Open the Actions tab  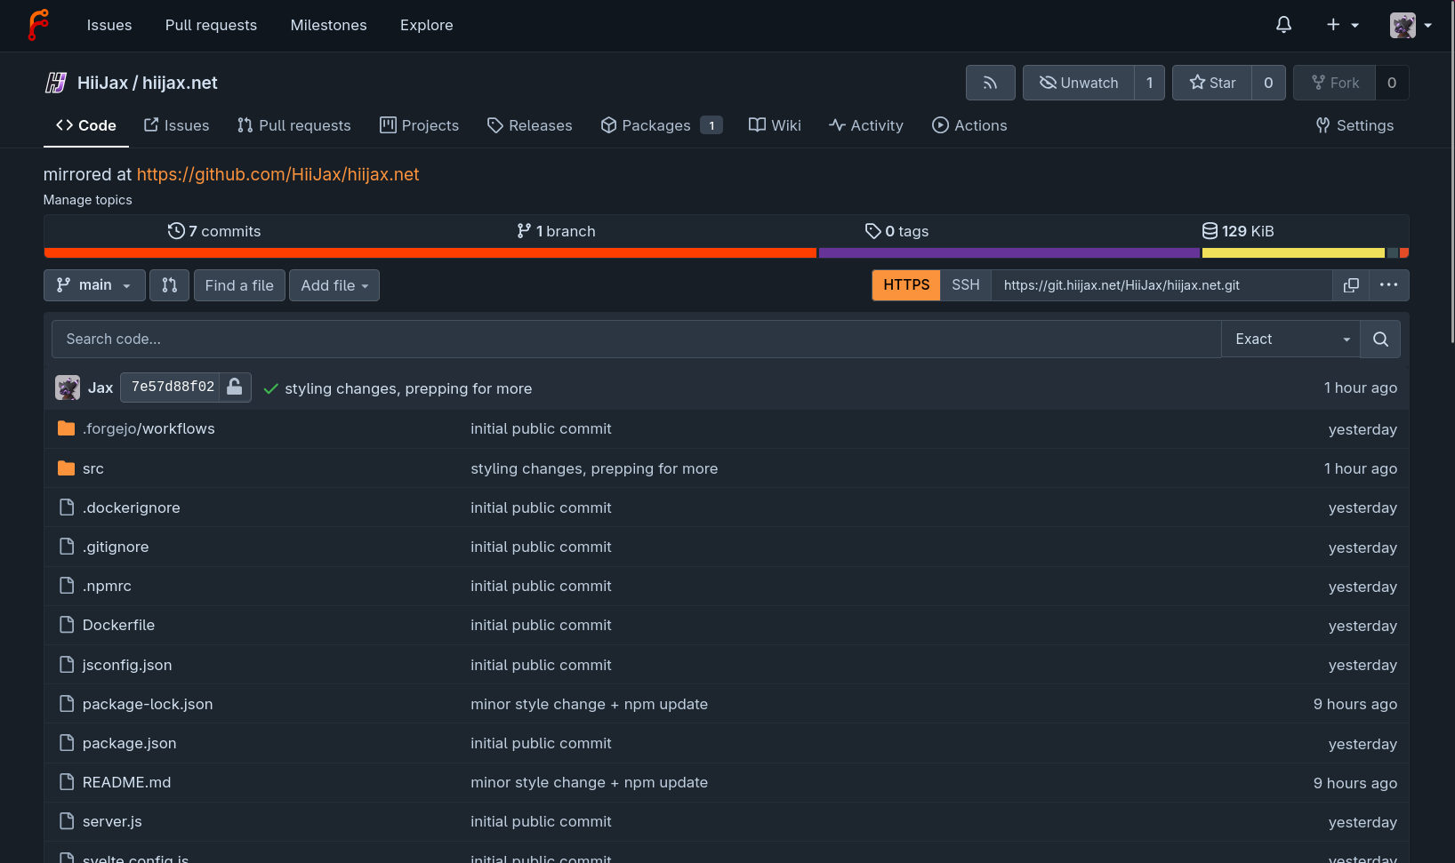coord(969,125)
